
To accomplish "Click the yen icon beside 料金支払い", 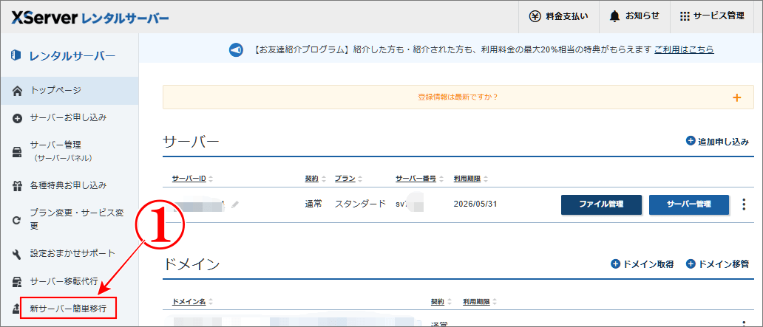I will coord(535,16).
